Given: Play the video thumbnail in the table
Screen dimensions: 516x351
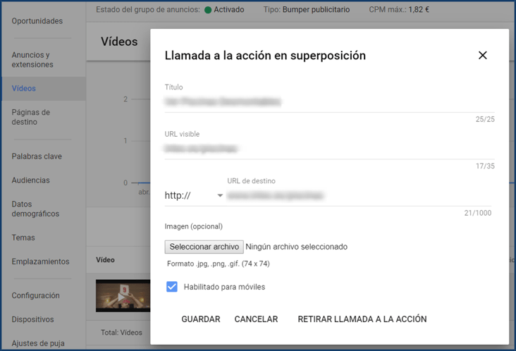Looking at the screenshot, I should (123, 296).
